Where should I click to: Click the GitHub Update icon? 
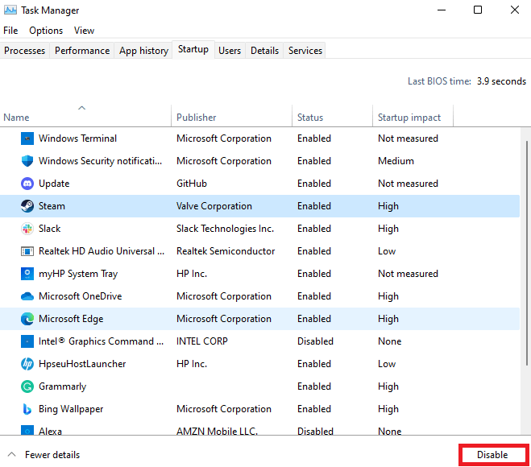[27, 184]
